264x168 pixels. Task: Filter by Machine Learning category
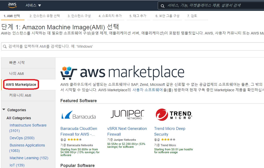coord(29,158)
